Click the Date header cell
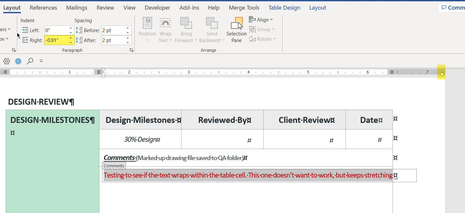The width and height of the screenshot is (465, 213). (369, 120)
